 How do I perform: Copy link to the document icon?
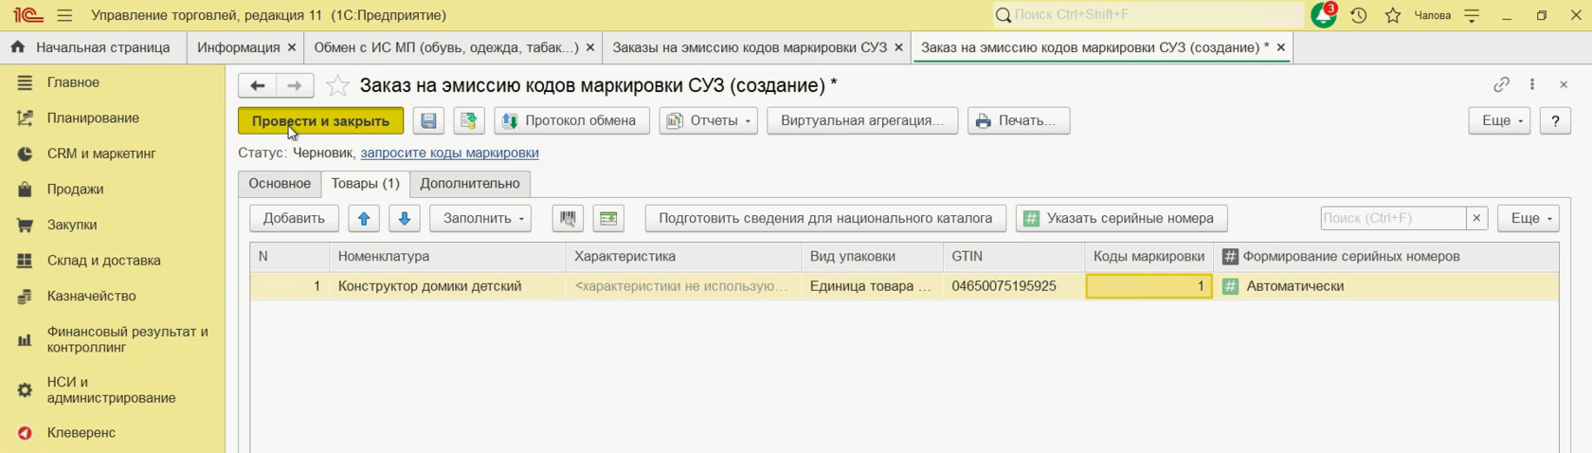(1501, 85)
